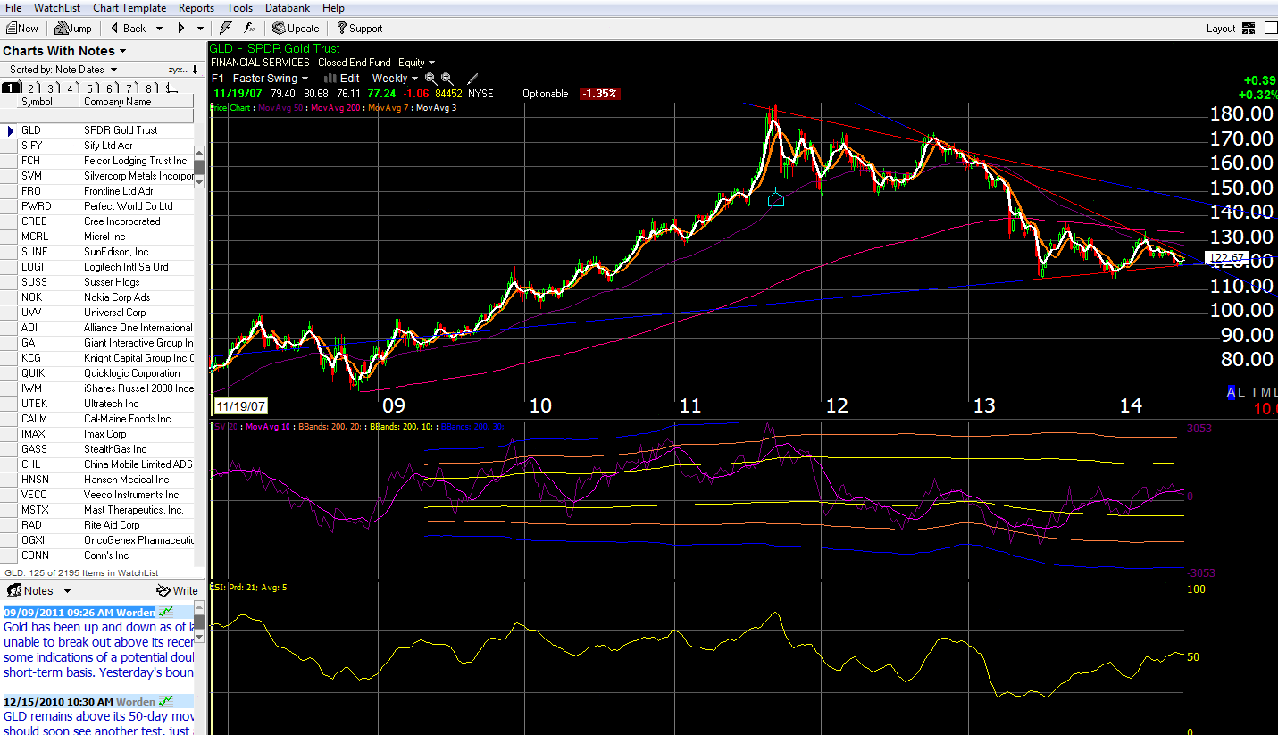Zoom in on the chart
This screenshot has height=735, width=1278.
coord(430,79)
